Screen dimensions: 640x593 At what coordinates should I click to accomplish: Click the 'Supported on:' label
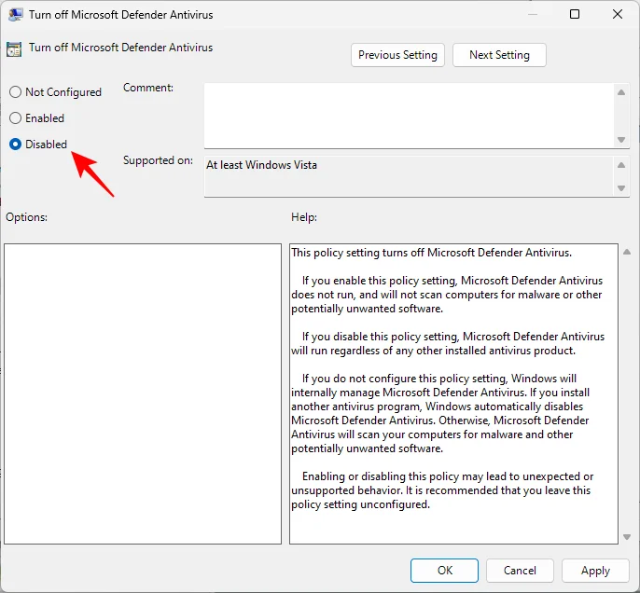(x=158, y=160)
